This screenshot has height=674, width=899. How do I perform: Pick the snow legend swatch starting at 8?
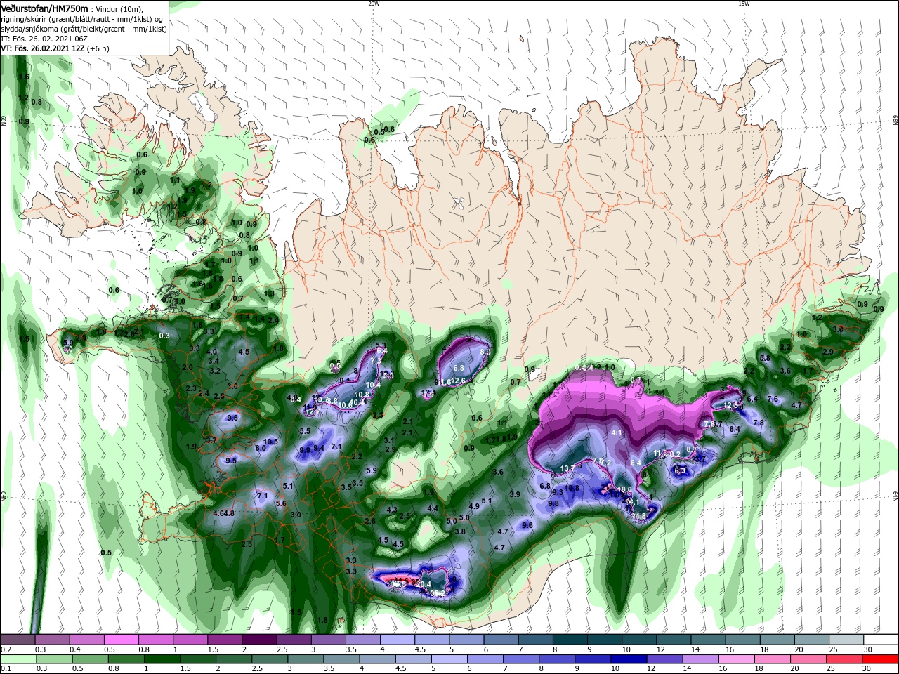570,640
